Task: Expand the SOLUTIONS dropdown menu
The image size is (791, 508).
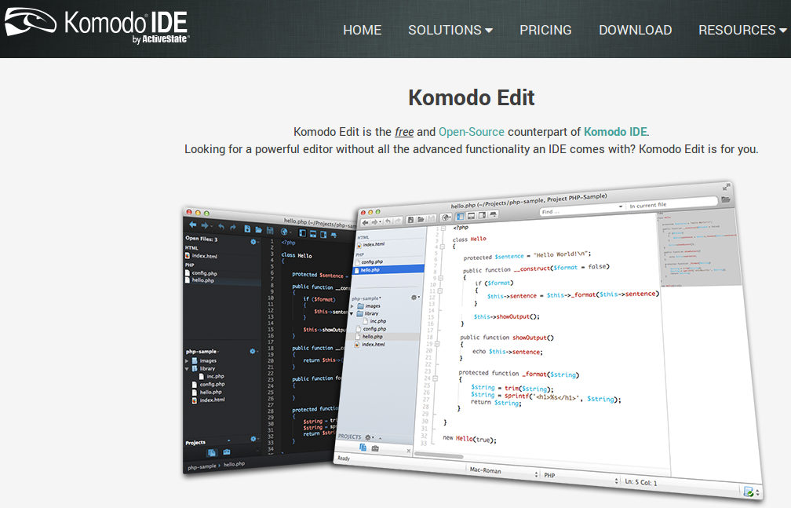Action: (x=450, y=31)
